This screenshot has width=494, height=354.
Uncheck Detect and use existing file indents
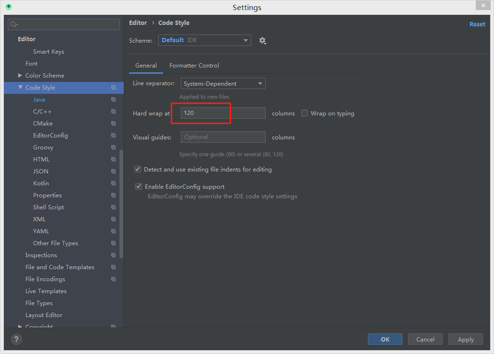point(138,170)
